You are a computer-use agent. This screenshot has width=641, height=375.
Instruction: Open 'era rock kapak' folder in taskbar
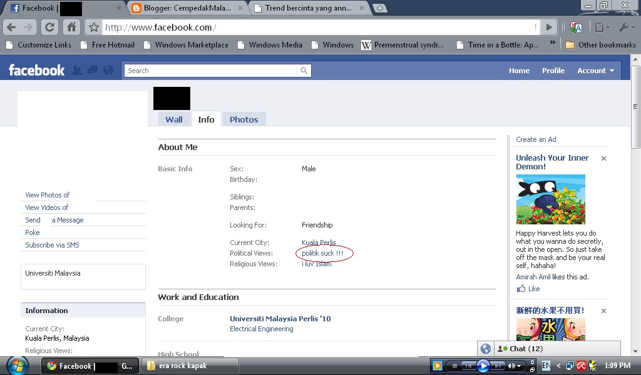[190, 366]
